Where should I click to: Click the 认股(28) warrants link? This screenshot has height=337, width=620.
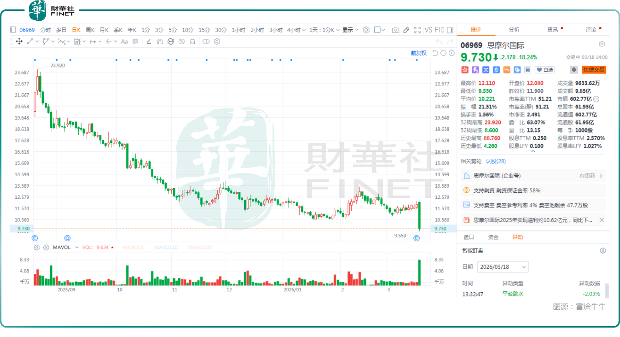pos(496,161)
